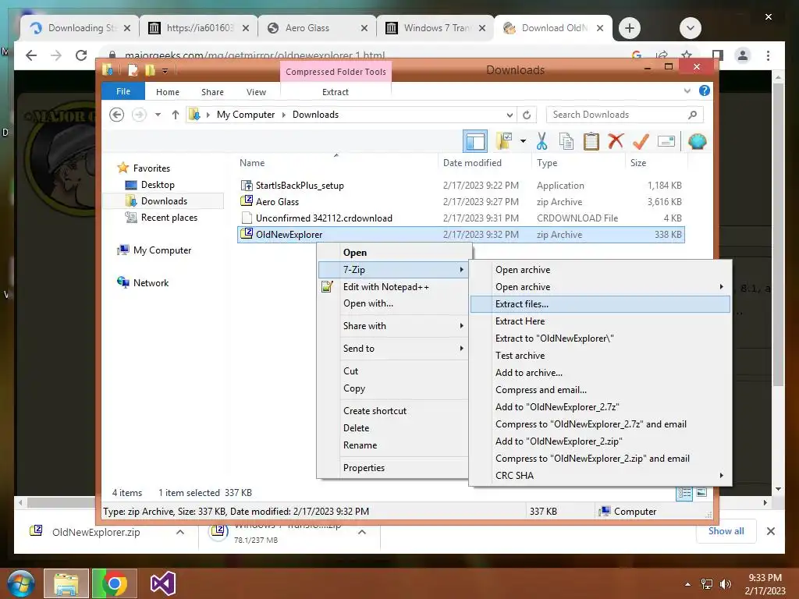
Task: Select Unconfirmed 342112.crdownload file
Action: click(324, 218)
